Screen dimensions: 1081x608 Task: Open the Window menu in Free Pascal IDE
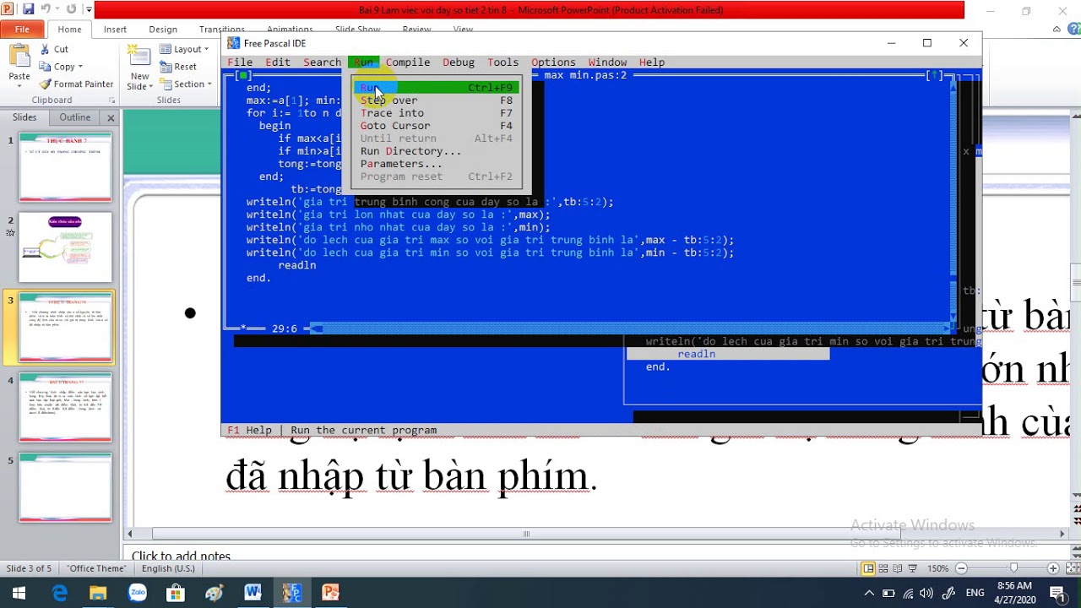tap(607, 62)
